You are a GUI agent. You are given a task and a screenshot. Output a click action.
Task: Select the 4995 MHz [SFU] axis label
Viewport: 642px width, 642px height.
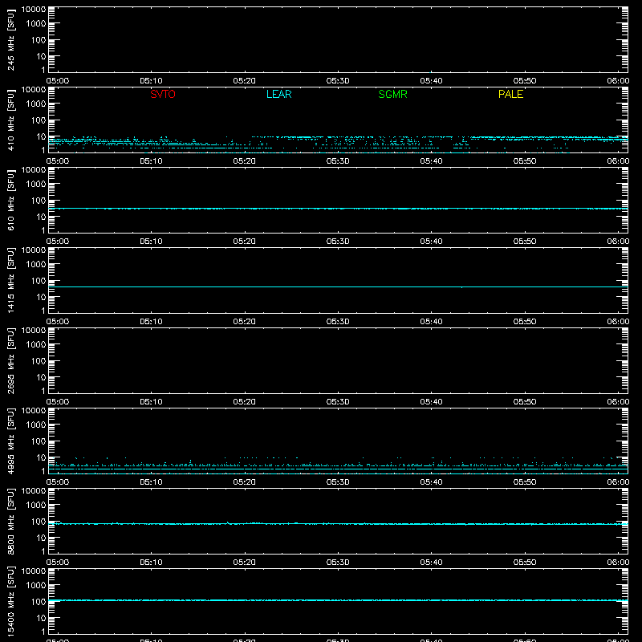(10, 441)
